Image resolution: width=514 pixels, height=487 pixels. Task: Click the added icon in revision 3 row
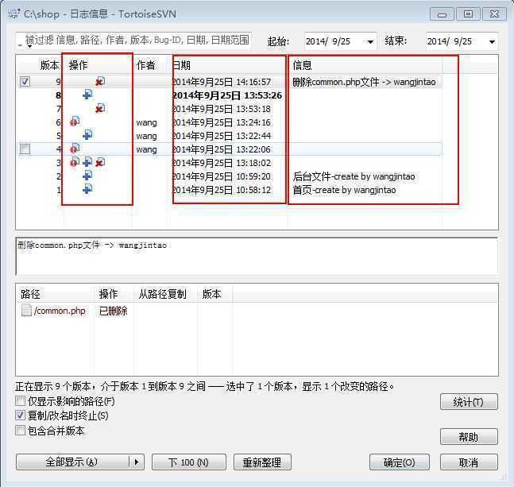point(87,162)
